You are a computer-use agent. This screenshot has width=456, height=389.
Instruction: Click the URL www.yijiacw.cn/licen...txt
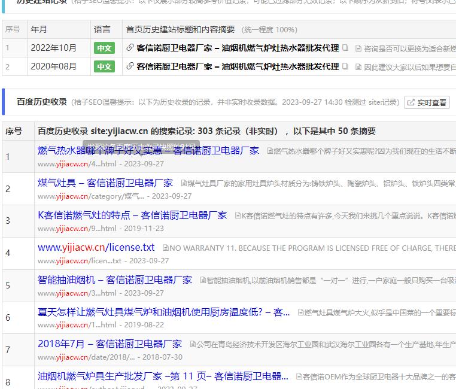click(80, 261)
